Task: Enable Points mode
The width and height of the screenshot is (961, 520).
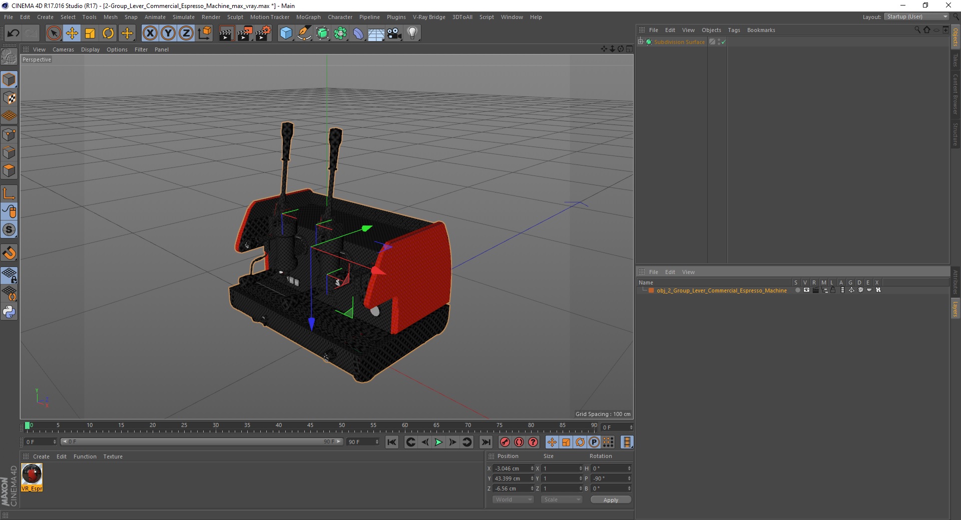Action: coord(9,134)
